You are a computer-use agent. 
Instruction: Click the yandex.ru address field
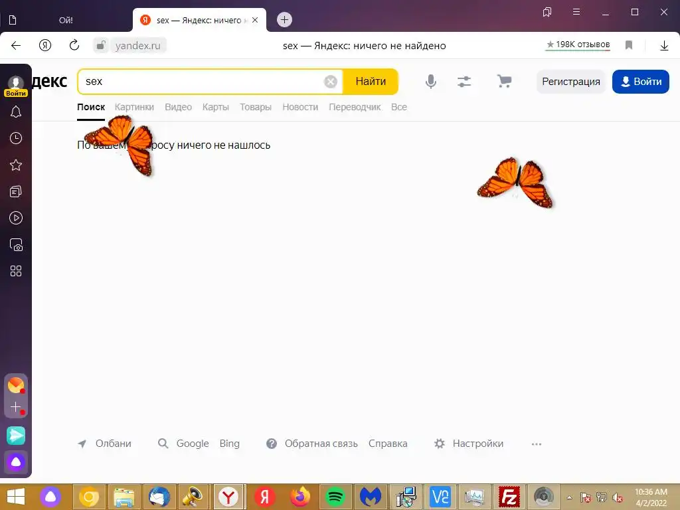point(138,46)
